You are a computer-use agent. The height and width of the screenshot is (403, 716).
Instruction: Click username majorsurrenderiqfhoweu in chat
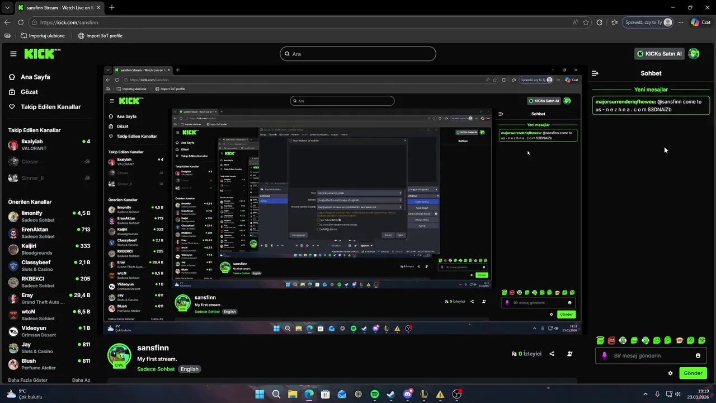point(625,102)
